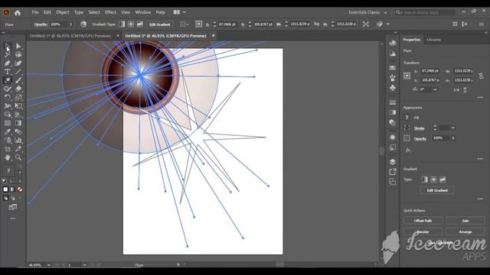Select the Pen tool
490x275 pixels.
tap(7, 63)
